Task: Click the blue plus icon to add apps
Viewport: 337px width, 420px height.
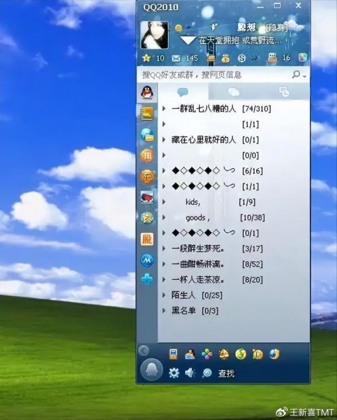Action: pos(147,279)
